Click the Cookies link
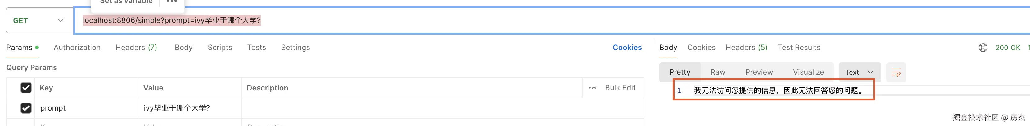This screenshot has height=126, width=1030. (x=627, y=48)
